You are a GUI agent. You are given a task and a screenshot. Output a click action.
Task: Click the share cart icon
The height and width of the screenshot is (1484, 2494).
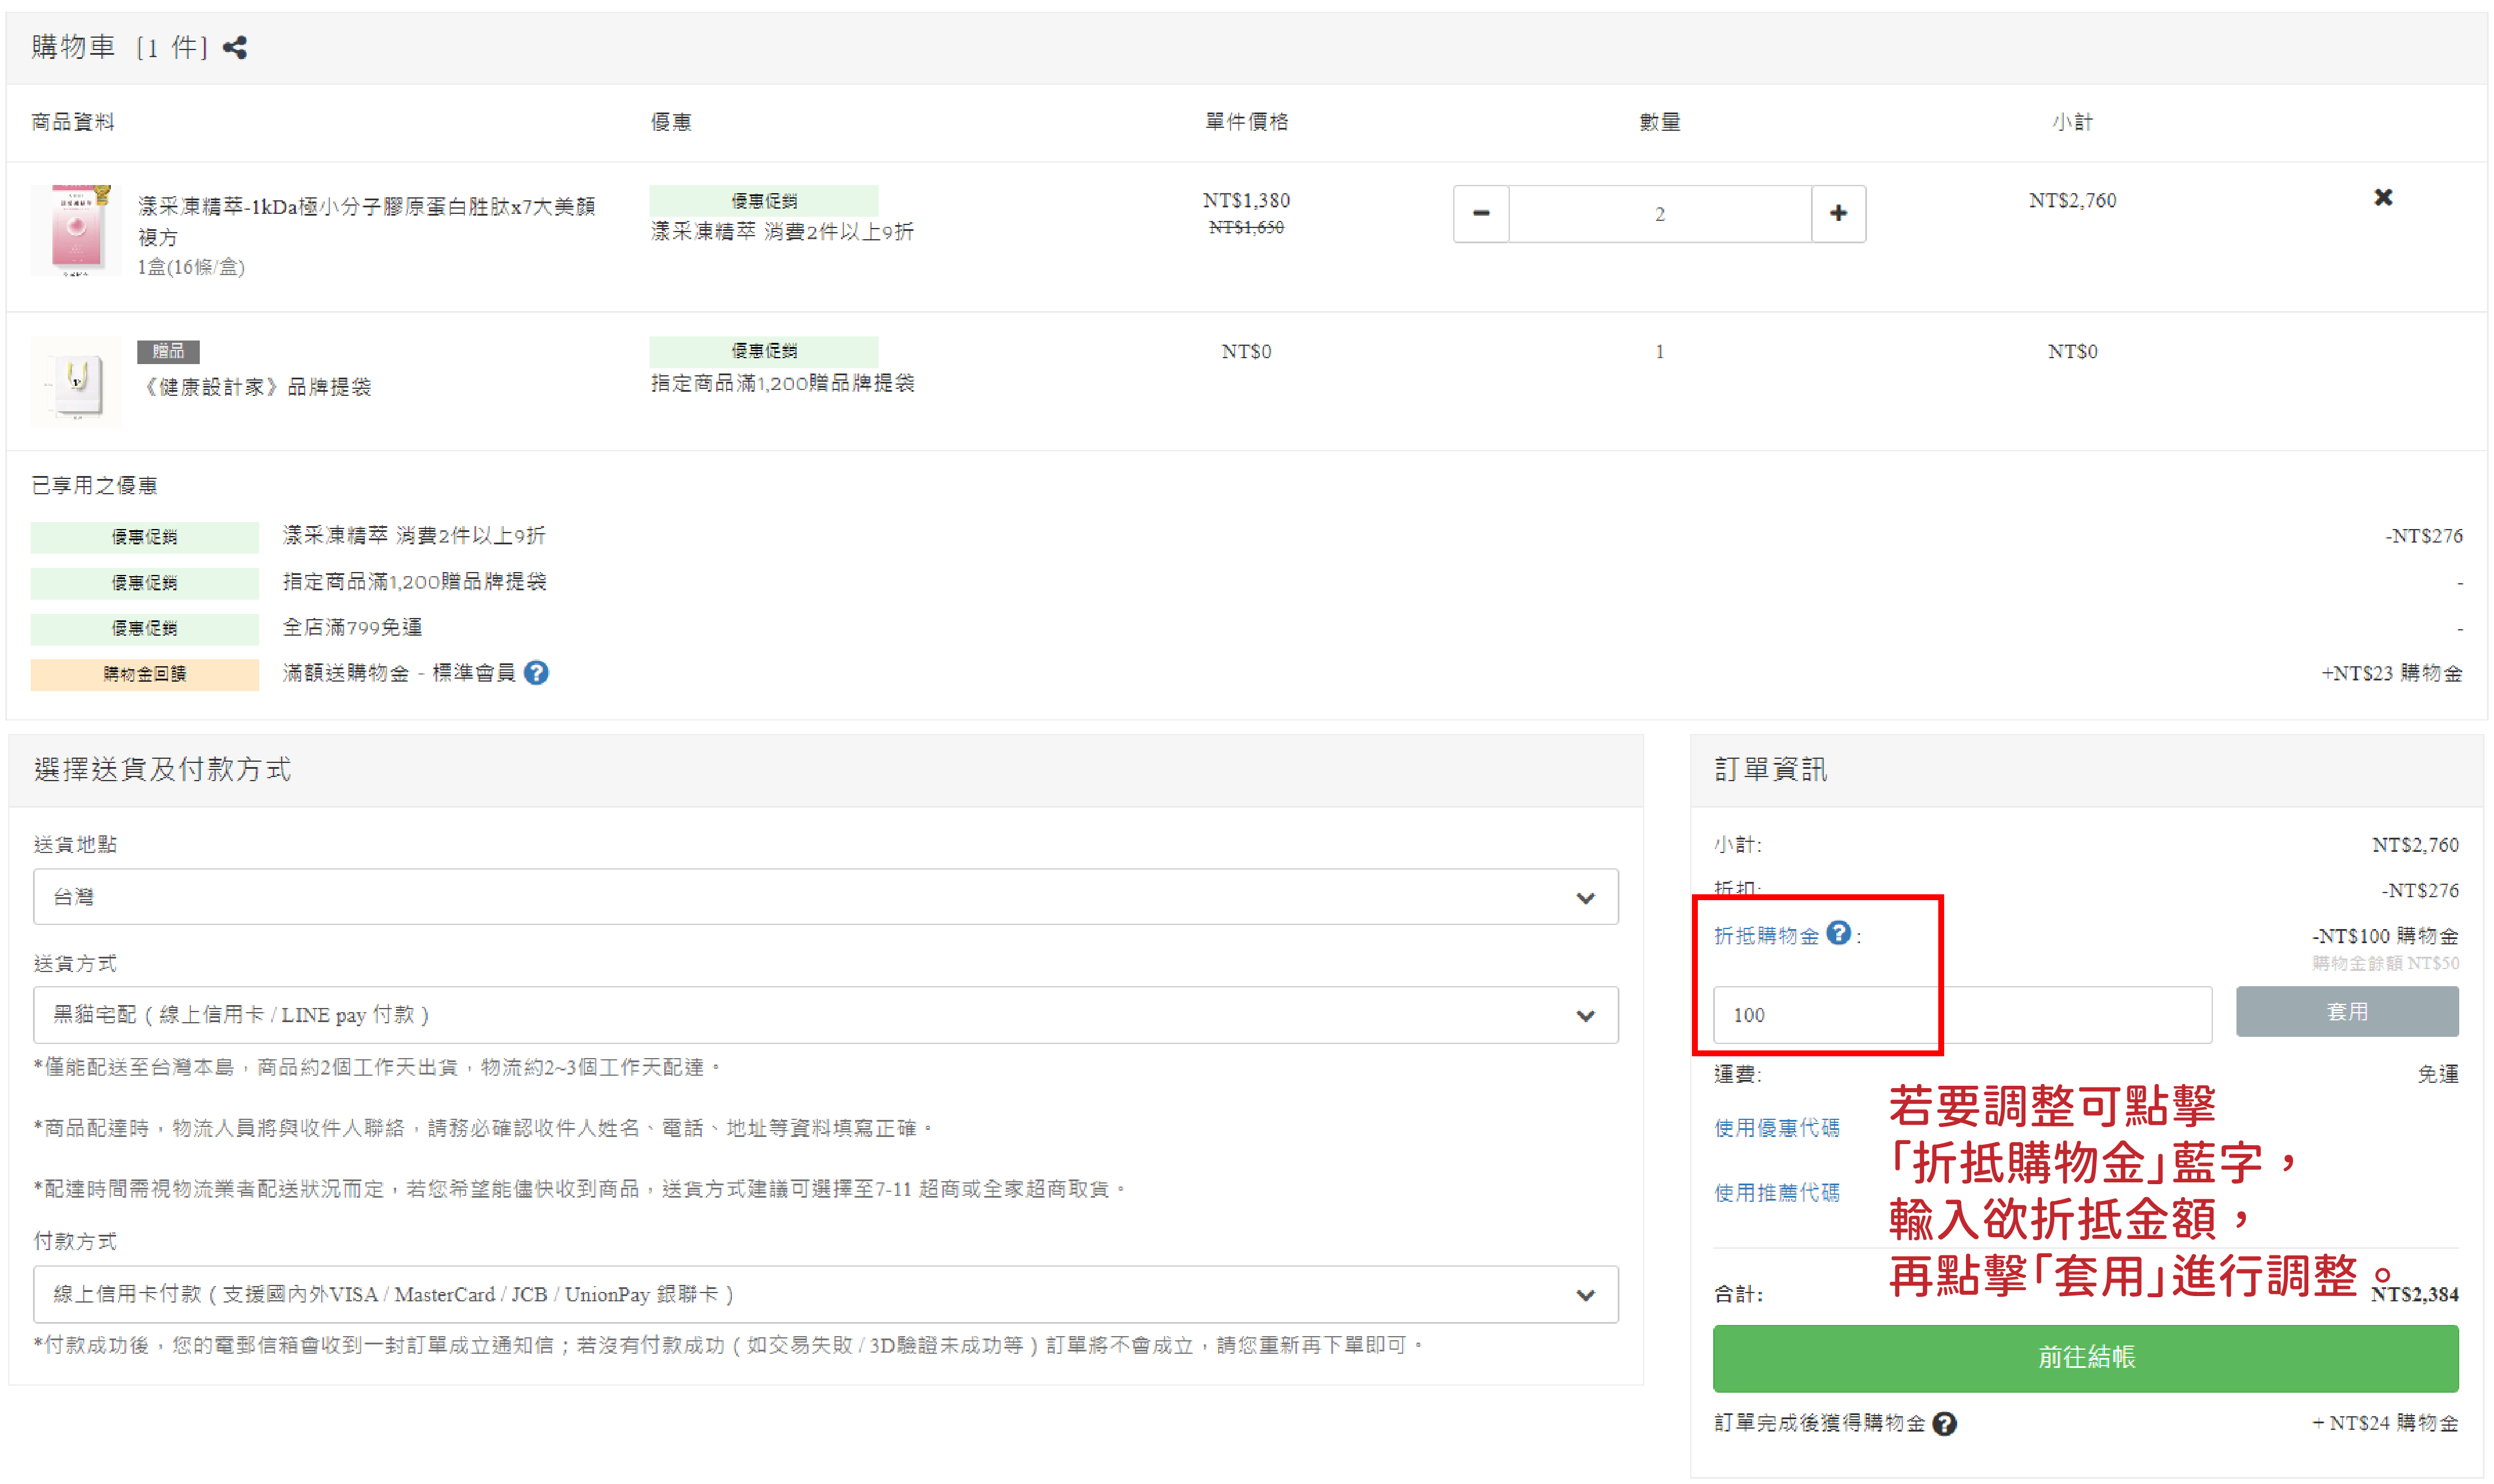pyautogui.click(x=235, y=47)
